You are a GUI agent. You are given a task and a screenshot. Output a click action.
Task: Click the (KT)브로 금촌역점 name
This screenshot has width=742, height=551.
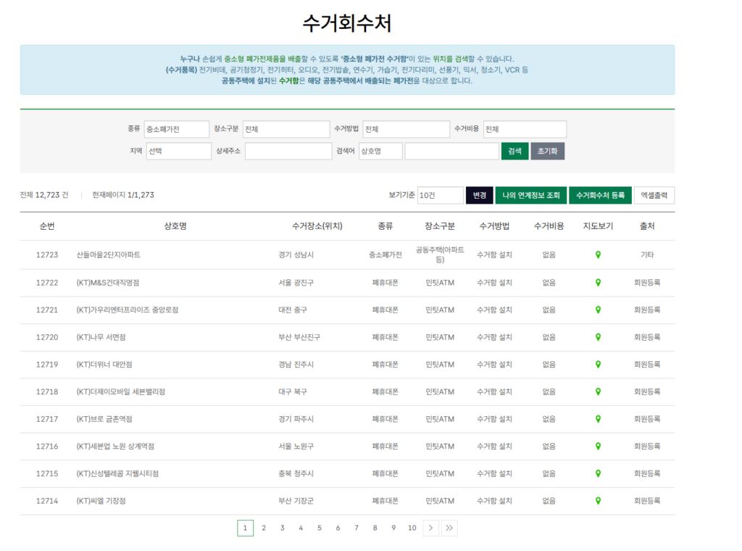point(104,419)
